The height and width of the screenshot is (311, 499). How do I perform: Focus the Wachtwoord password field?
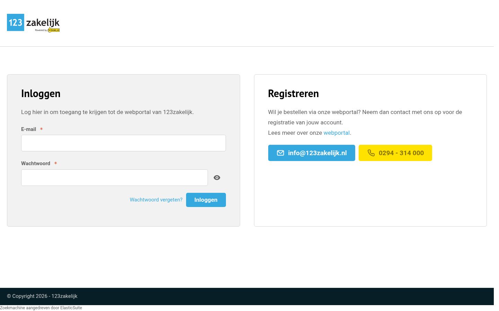click(114, 178)
